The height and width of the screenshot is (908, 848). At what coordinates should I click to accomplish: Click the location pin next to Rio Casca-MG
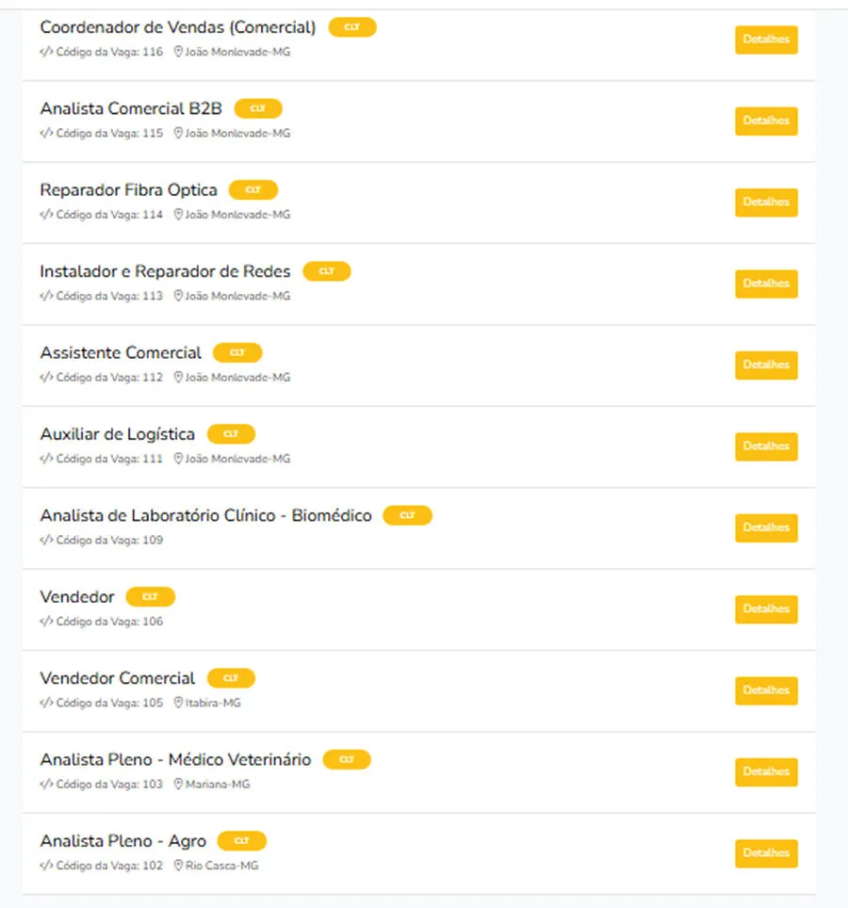[x=178, y=866]
